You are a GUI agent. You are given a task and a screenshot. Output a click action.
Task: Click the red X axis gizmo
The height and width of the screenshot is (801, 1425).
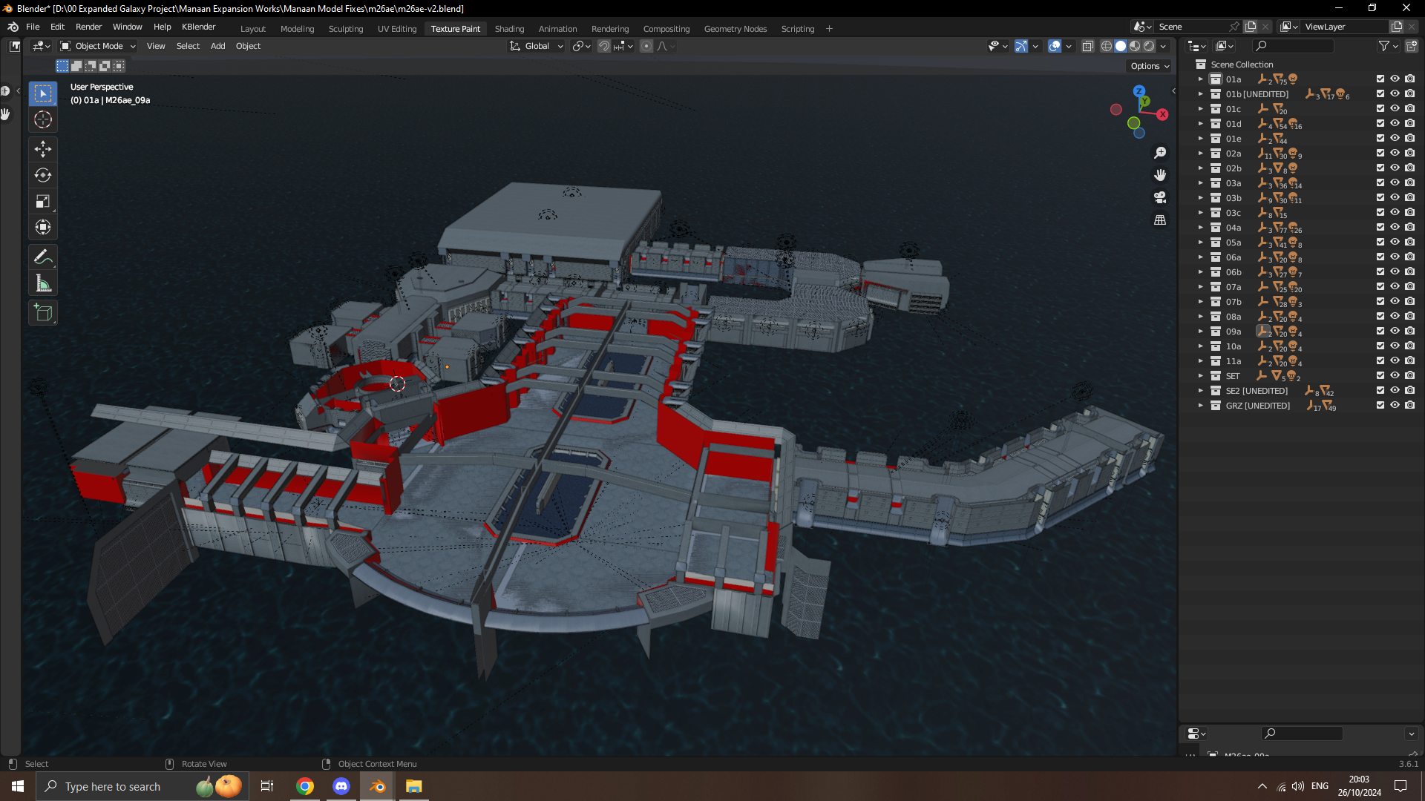[1162, 115]
